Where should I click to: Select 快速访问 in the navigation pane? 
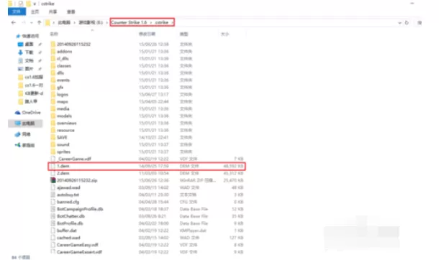tap(30, 36)
